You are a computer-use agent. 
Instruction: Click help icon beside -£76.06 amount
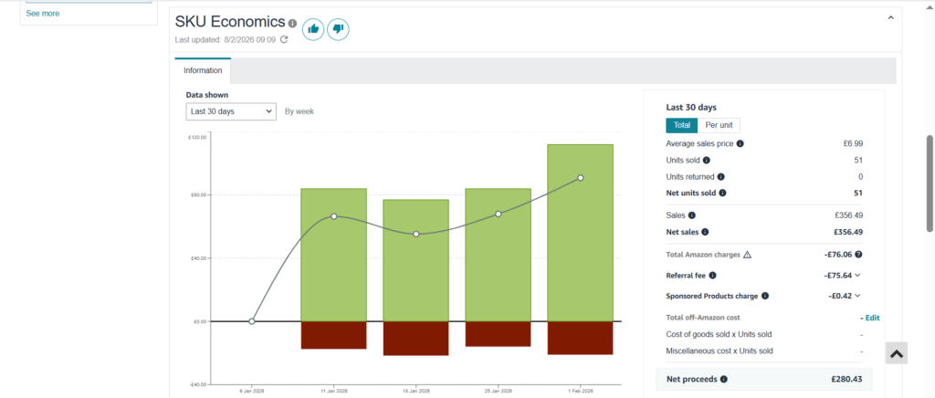click(x=858, y=255)
